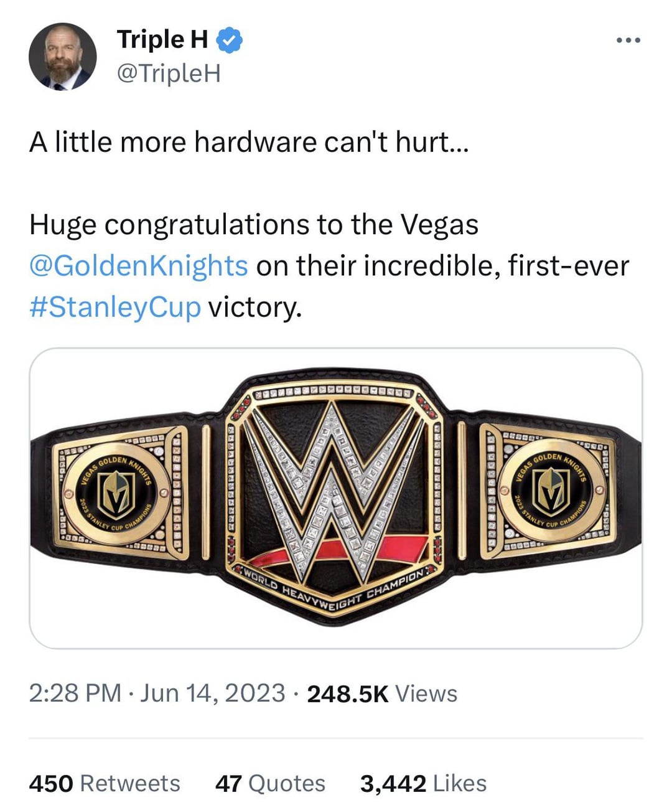672x805 pixels.
Task: Click the Jun 14, 2023 date
Action: coord(213,693)
